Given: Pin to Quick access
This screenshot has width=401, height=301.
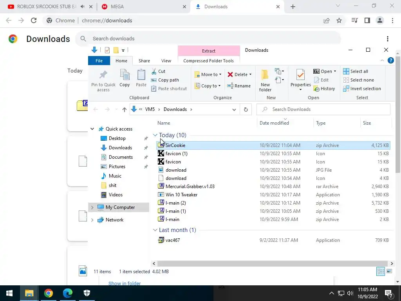Looking at the screenshot, I should click(x=103, y=81).
